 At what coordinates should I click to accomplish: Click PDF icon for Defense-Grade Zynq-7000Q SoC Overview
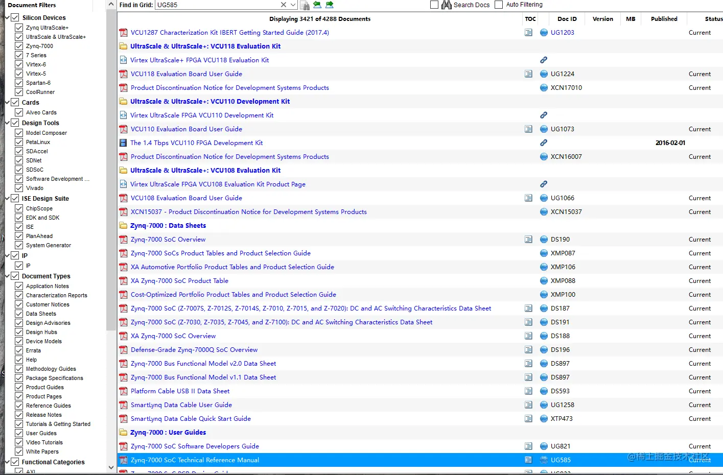click(123, 350)
